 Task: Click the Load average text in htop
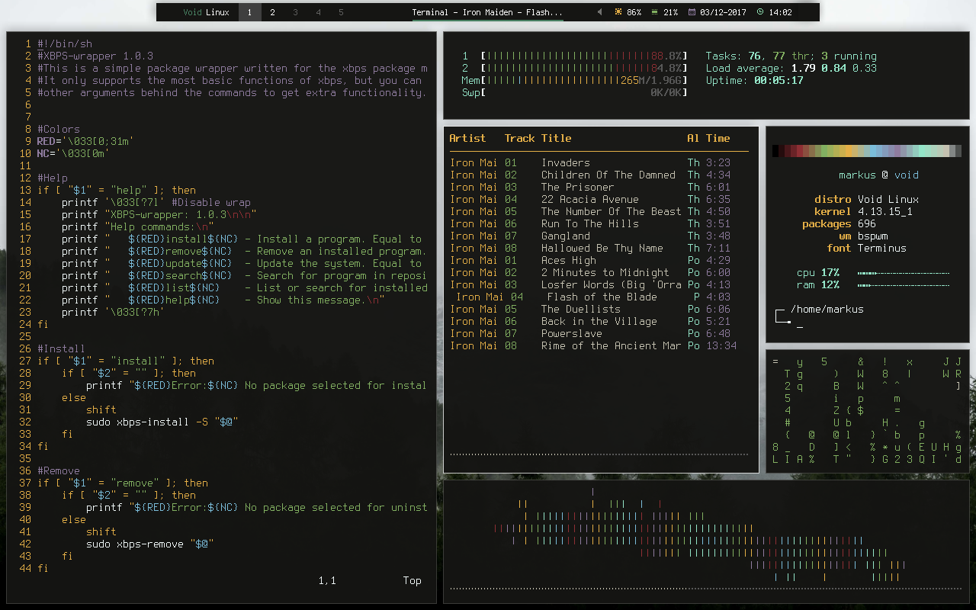coord(791,68)
